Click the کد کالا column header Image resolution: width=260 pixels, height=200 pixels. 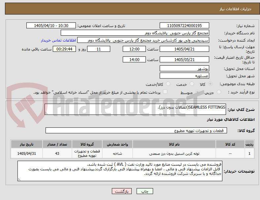pos(230,144)
